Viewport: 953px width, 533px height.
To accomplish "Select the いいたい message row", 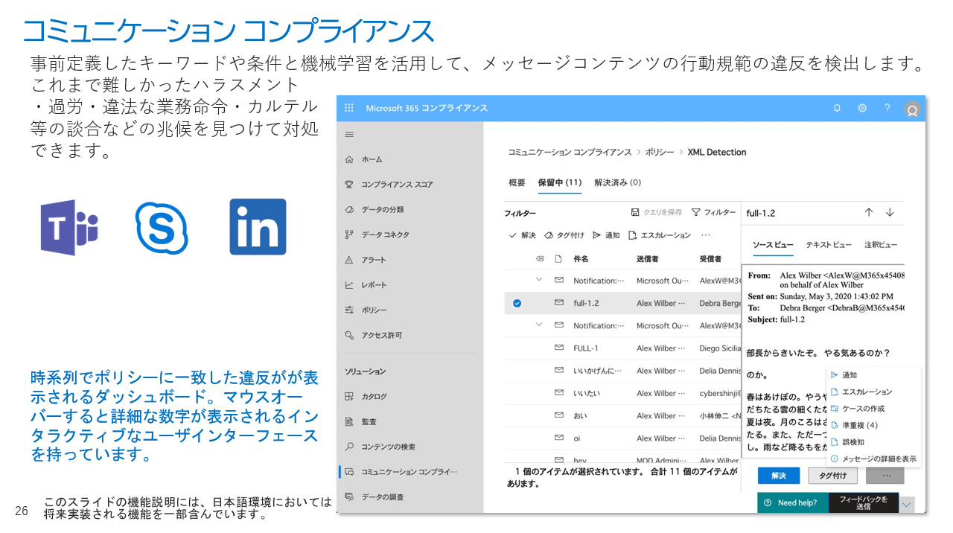I will 622,393.
